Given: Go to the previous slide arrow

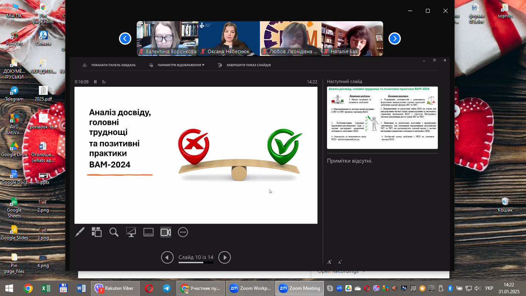Looking at the screenshot, I should click(167, 257).
